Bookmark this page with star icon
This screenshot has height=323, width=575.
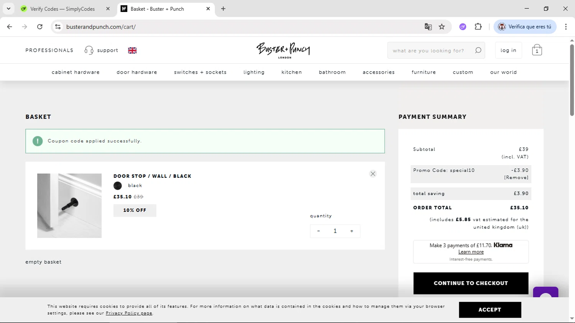coord(442,27)
